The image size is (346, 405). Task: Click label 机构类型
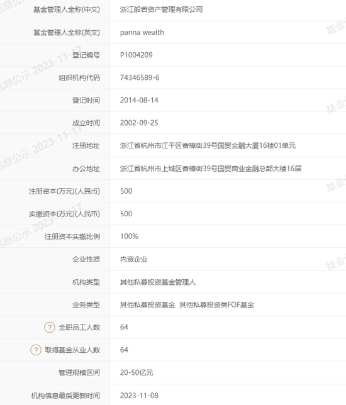(86, 282)
